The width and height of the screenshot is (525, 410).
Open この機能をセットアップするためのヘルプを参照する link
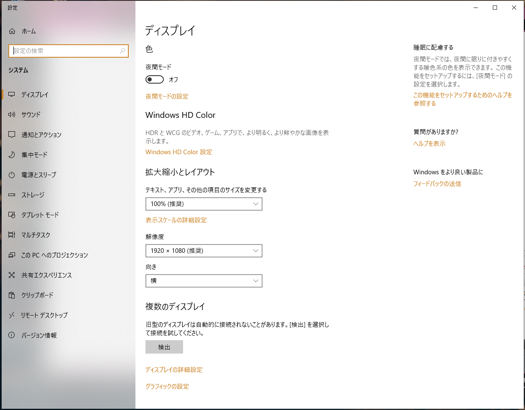click(463, 99)
